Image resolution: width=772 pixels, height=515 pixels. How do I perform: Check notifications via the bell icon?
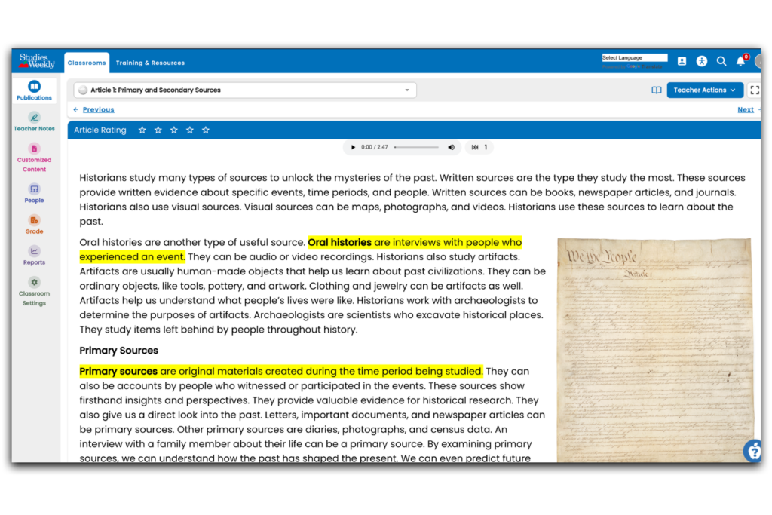pyautogui.click(x=740, y=61)
